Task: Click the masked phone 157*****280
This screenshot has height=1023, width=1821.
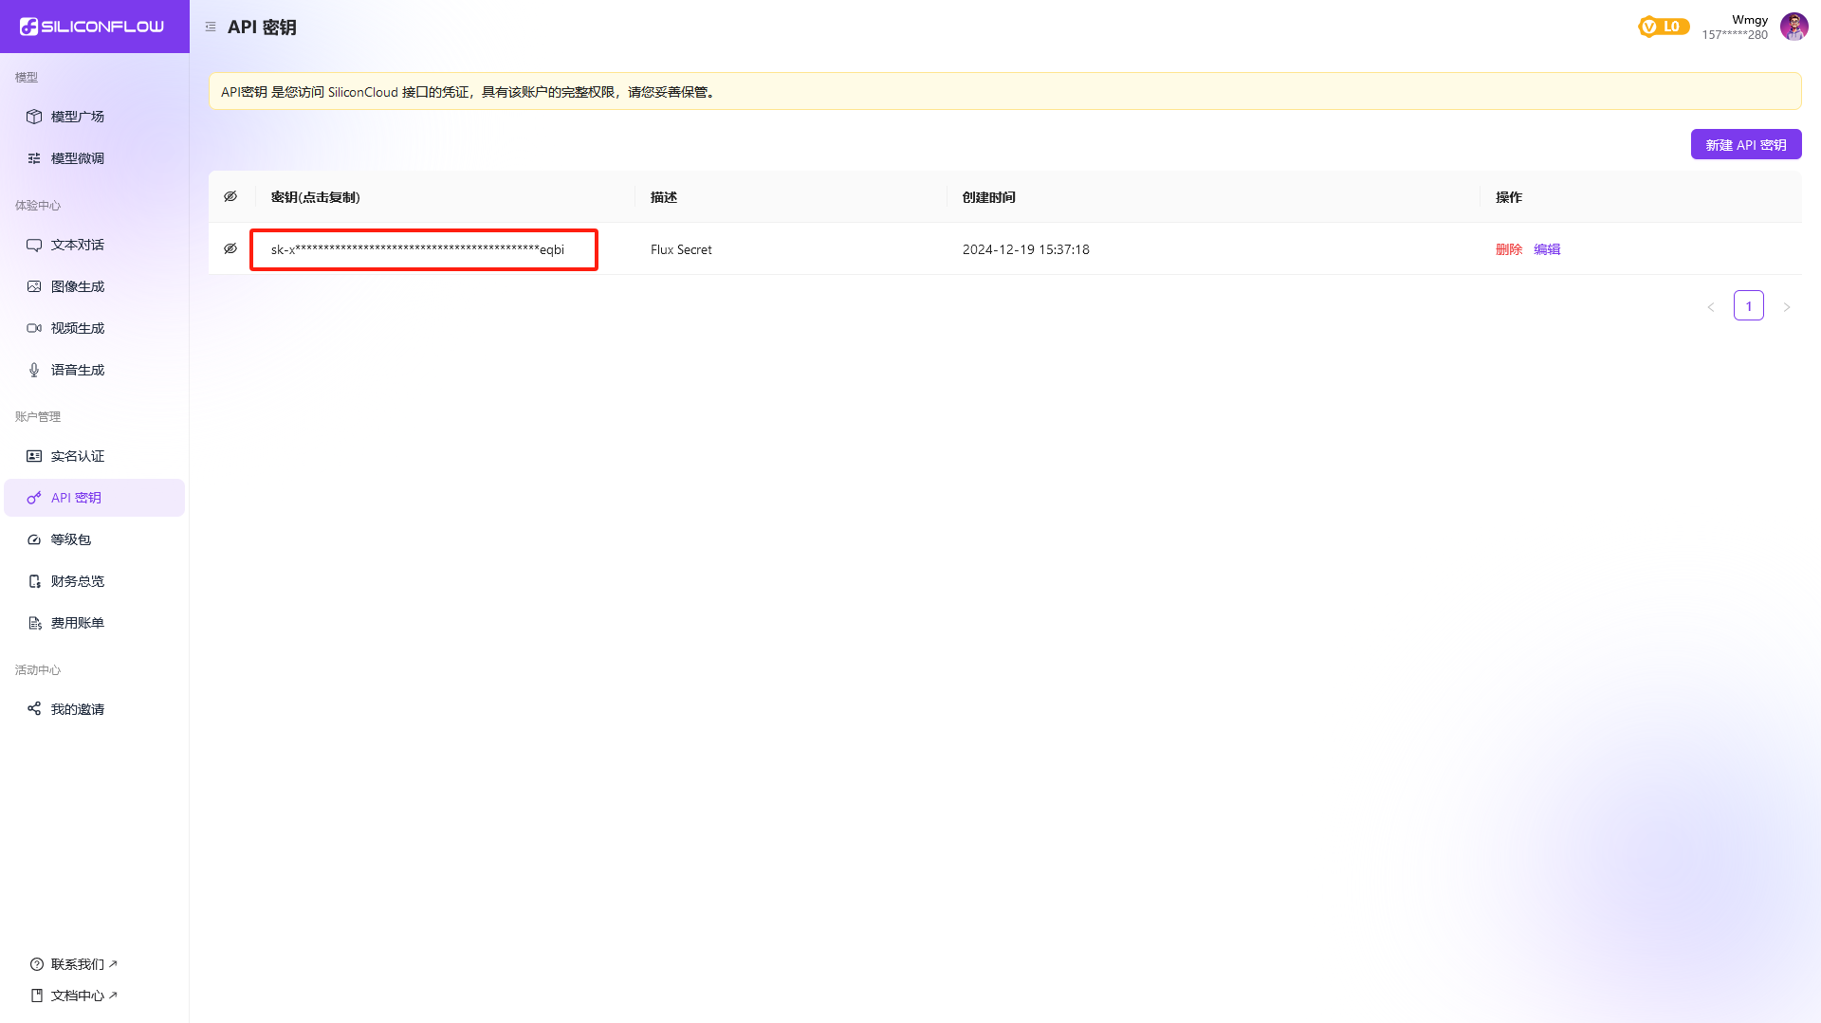Action: pos(1735,35)
